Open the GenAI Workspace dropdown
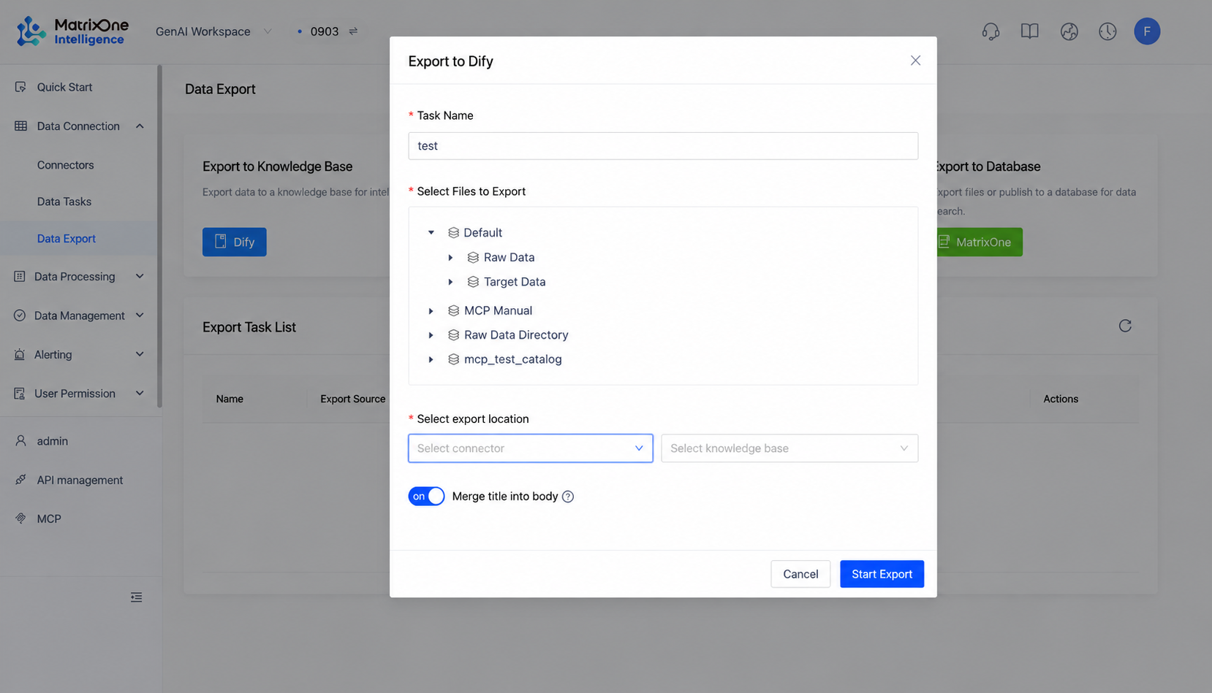Image resolution: width=1212 pixels, height=693 pixels. click(x=213, y=31)
